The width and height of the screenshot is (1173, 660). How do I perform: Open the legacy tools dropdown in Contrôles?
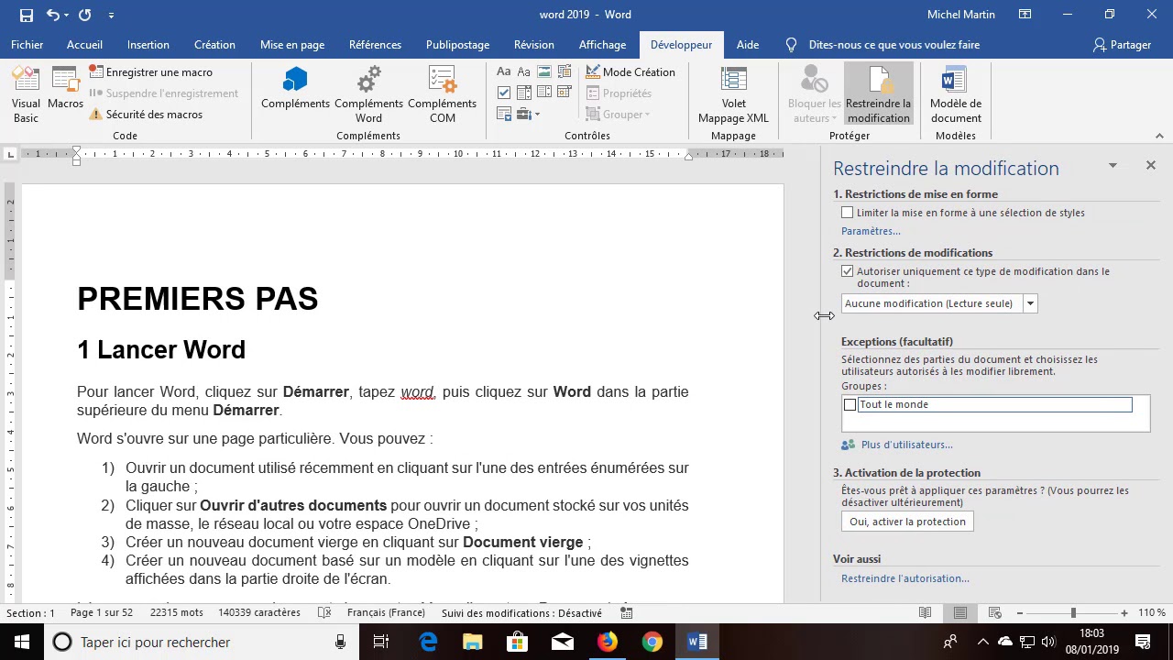pyautogui.click(x=528, y=115)
